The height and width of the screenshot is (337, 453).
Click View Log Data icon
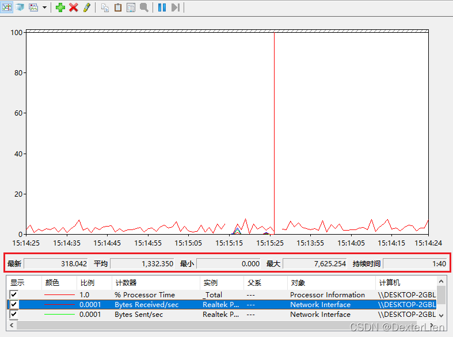[x=20, y=7]
